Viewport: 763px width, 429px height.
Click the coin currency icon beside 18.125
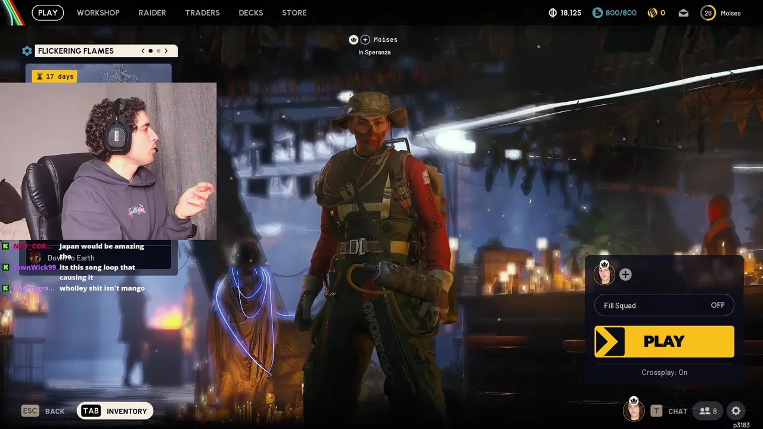pos(553,13)
